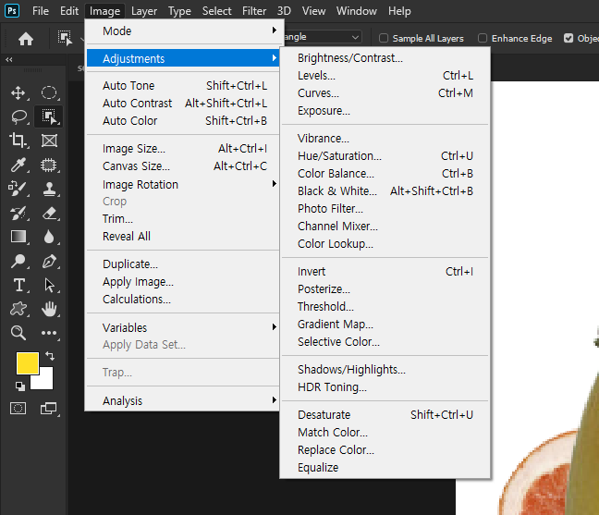Expand the Variables submenu

coord(183,328)
